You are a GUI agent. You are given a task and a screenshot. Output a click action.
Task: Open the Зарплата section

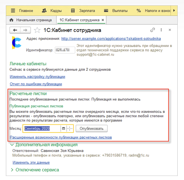(x=87, y=11)
